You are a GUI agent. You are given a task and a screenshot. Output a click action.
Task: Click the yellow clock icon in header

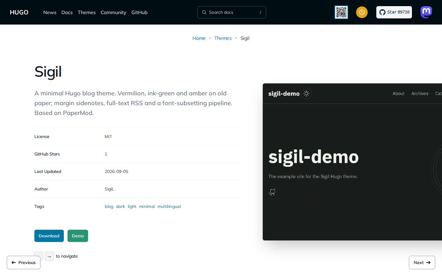pos(362,12)
